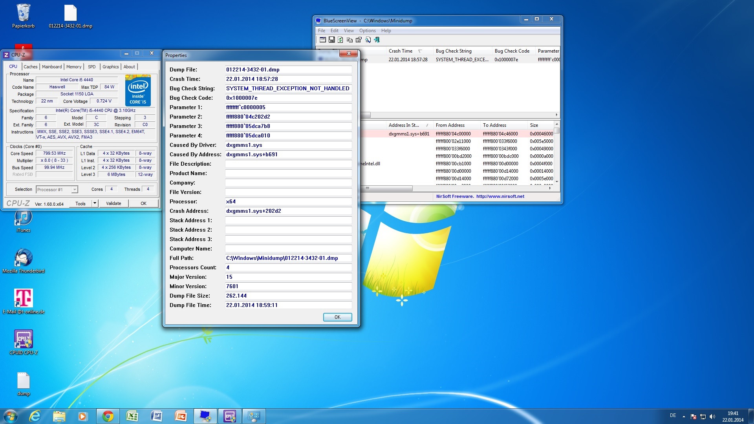Open the Options menu in BlueScreenView

367,31
